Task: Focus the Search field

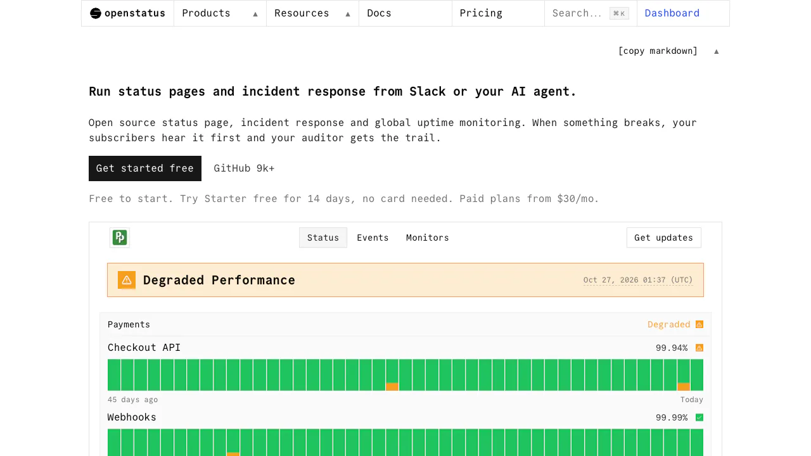Action: pos(591,13)
